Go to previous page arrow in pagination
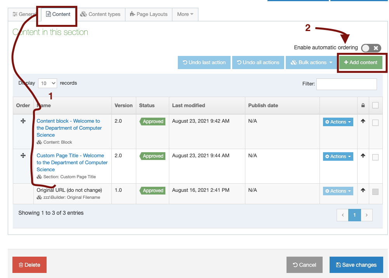Image resolution: width=389 pixels, height=278 pixels. [342, 215]
